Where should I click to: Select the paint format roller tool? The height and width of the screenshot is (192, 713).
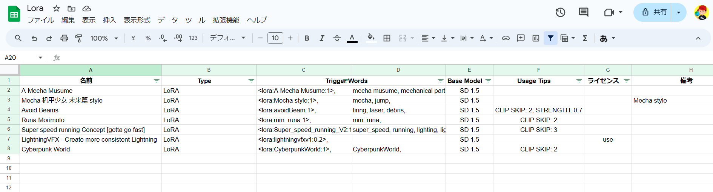click(79, 38)
